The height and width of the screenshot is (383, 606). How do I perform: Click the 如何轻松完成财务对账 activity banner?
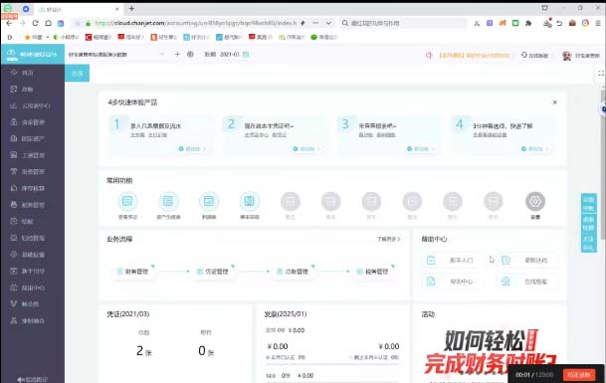(x=490, y=352)
